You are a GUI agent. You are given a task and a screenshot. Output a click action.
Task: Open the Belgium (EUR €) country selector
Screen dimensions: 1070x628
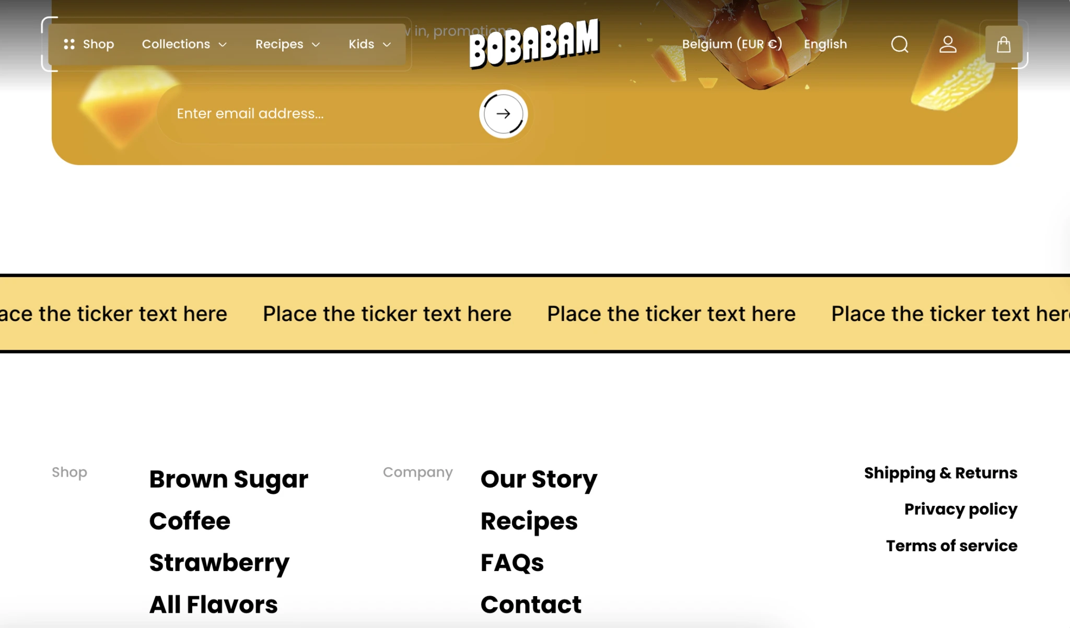coord(732,44)
